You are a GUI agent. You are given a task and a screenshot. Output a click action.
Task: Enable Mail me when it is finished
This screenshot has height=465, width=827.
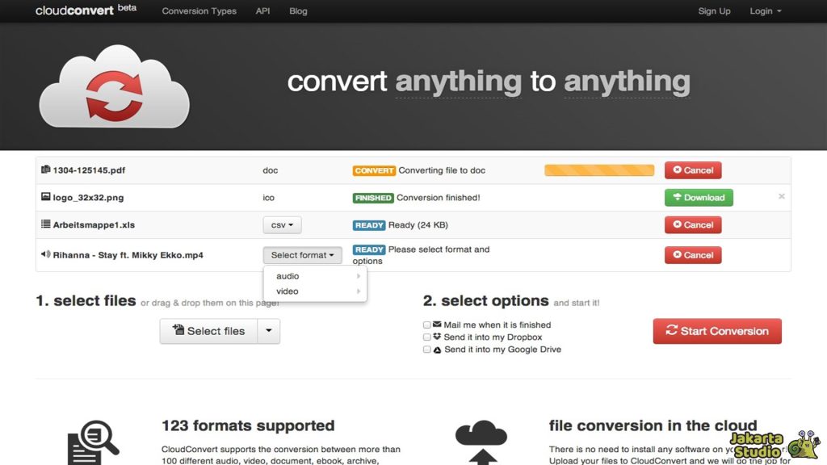coord(426,325)
